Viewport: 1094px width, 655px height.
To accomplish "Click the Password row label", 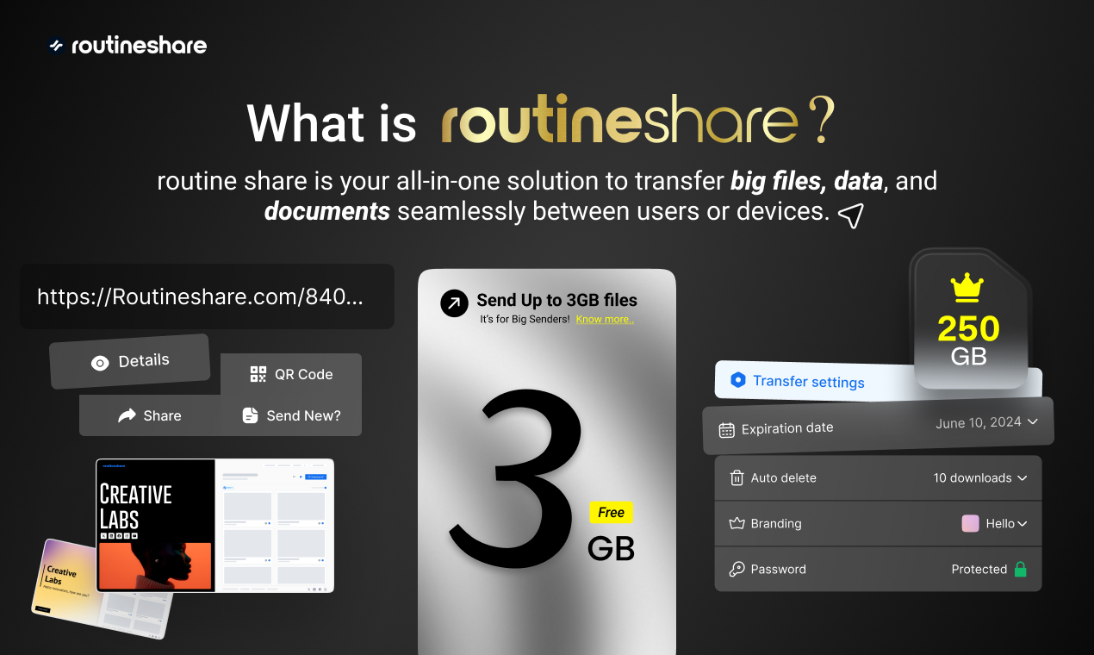I will (779, 569).
